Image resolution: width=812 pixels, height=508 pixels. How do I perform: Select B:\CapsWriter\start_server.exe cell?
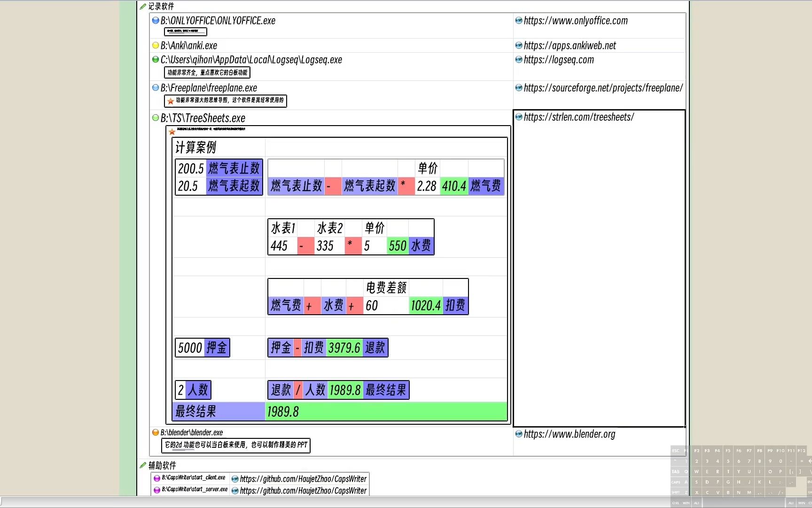[194, 490]
